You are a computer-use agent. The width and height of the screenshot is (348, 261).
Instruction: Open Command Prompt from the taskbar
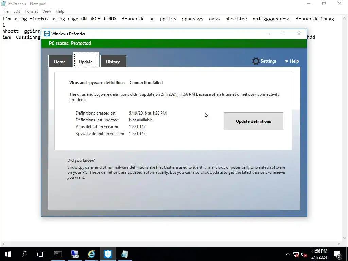pyautogui.click(x=58, y=254)
